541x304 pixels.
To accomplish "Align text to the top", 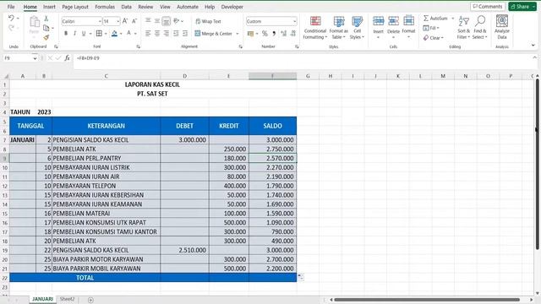I will click(148, 21).
